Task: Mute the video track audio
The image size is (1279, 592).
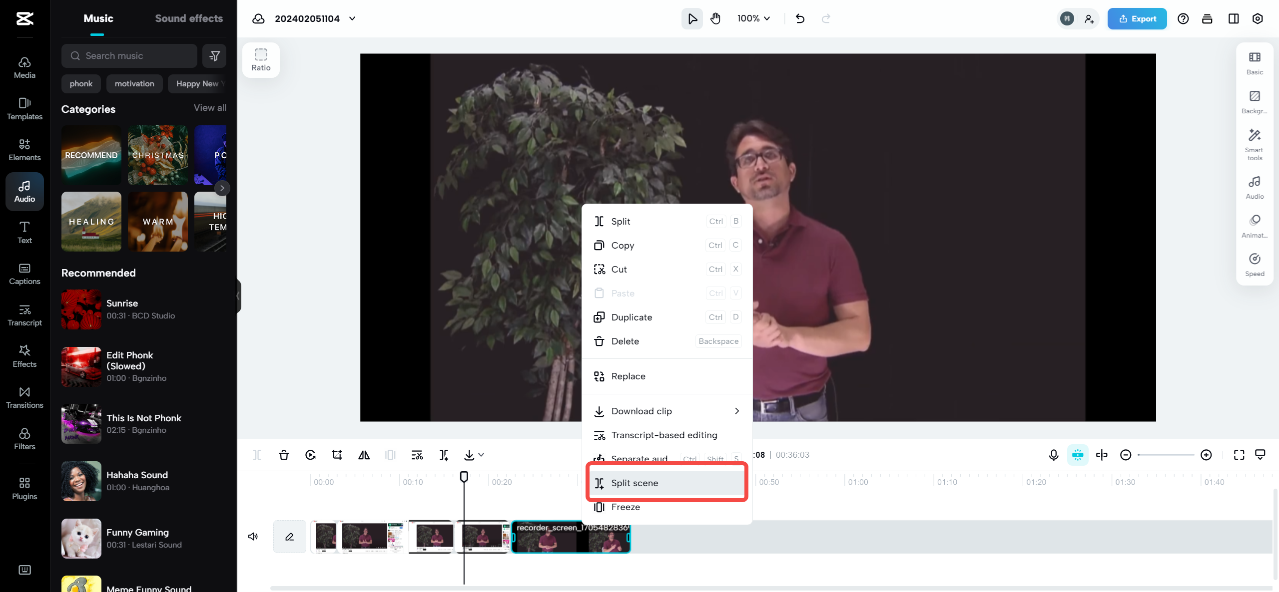Action: tap(253, 536)
